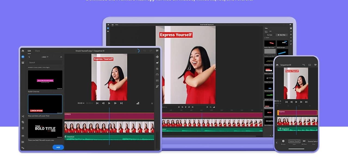348x163 pixels.
Task: Switch to the Share tab on tablet
Action: pos(37,51)
